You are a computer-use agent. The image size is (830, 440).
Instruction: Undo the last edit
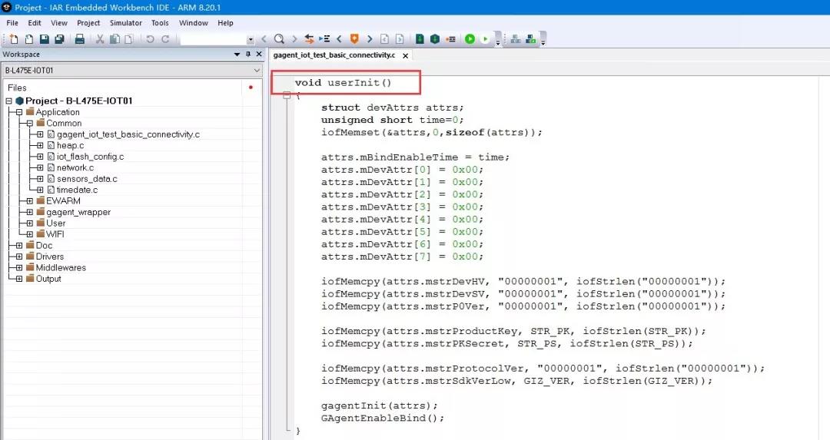[150, 39]
